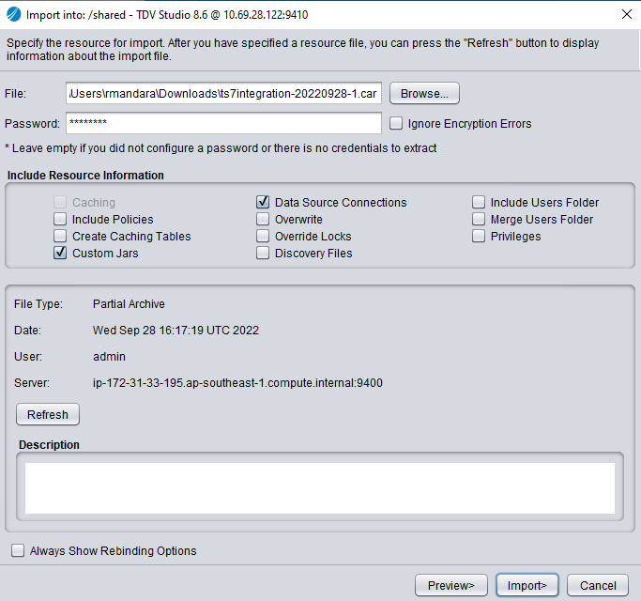Click inside the Description text area
This screenshot has height=601, width=641.
(320, 488)
